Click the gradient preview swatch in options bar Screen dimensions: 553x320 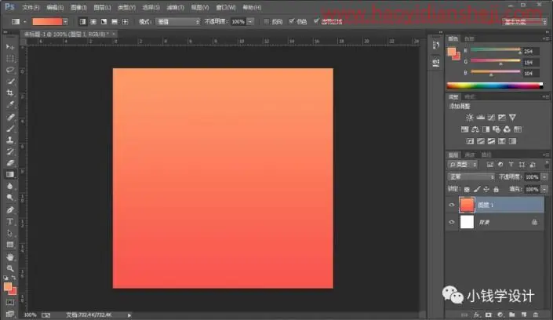coord(47,22)
